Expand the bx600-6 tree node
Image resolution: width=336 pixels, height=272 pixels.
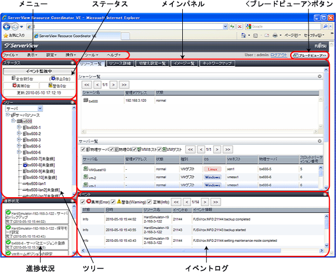point(19,152)
